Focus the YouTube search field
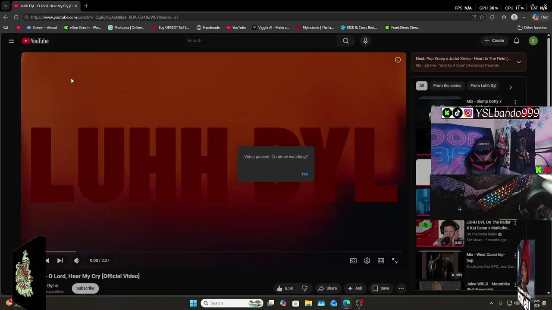552x310 pixels. click(260, 40)
